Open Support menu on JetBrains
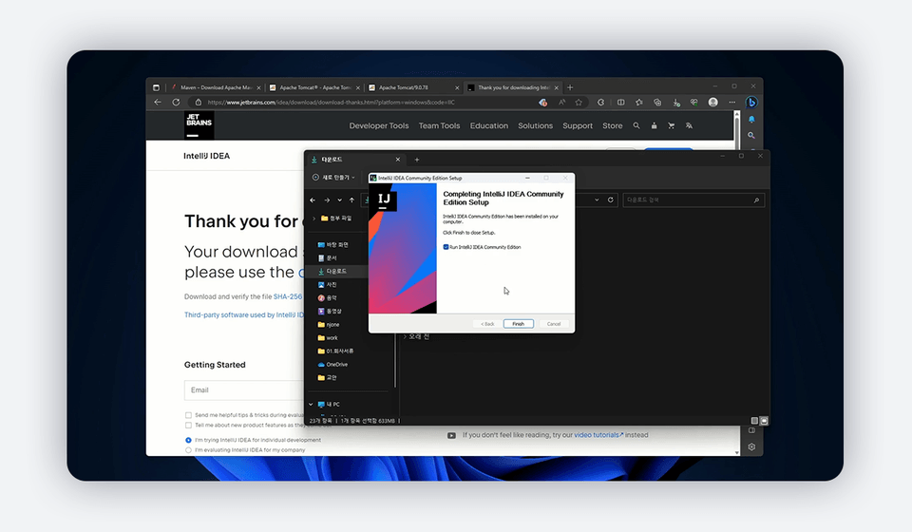Image resolution: width=912 pixels, height=532 pixels. tap(578, 125)
